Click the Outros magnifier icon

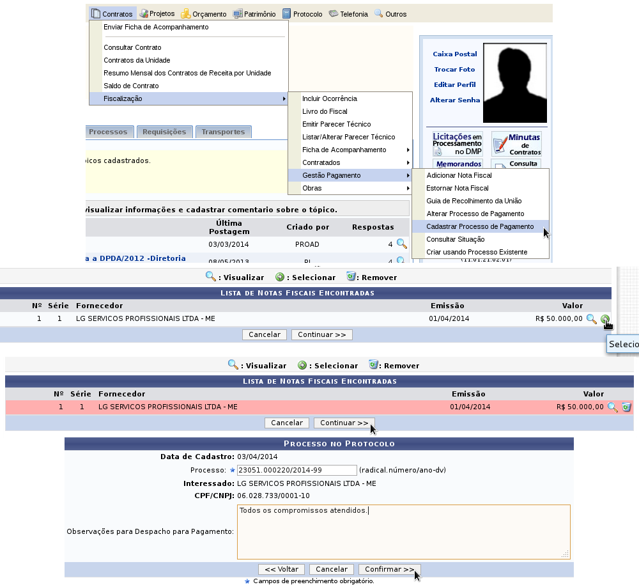coord(378,13)
